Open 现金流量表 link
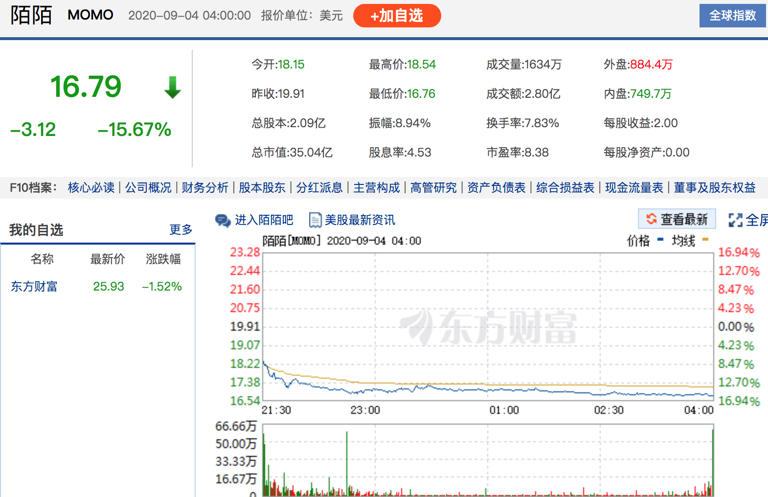The image size is (768, 497). [634, 188]
